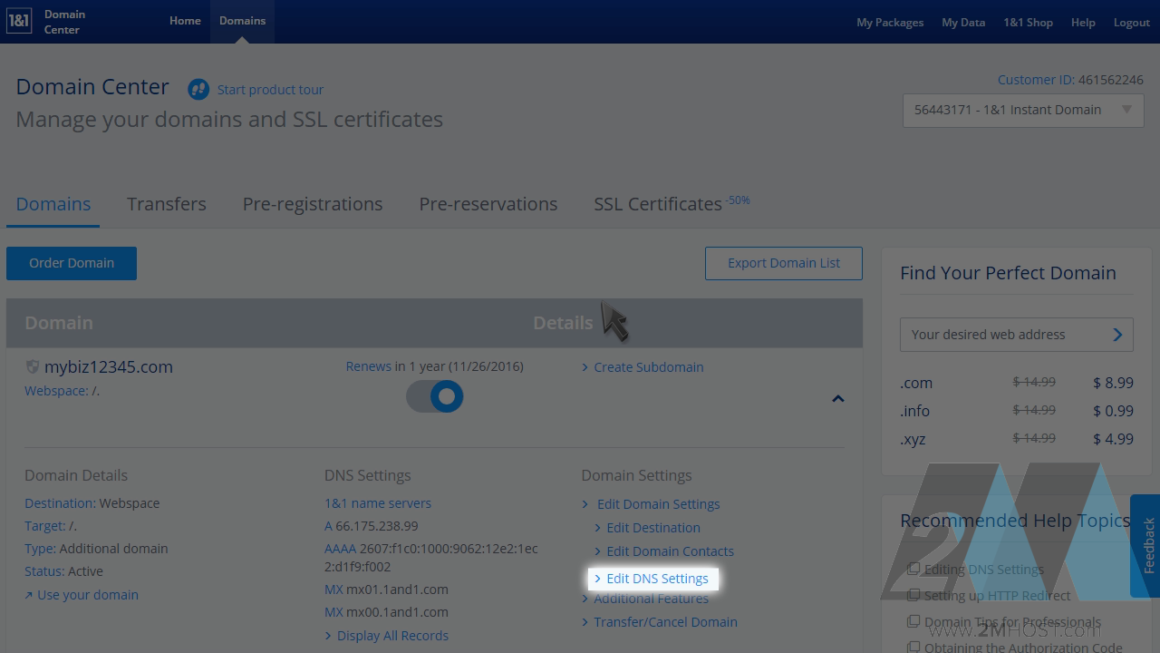Click the Details column header
This screenshot has height=653, width=1160.
(x=563, y=323)
